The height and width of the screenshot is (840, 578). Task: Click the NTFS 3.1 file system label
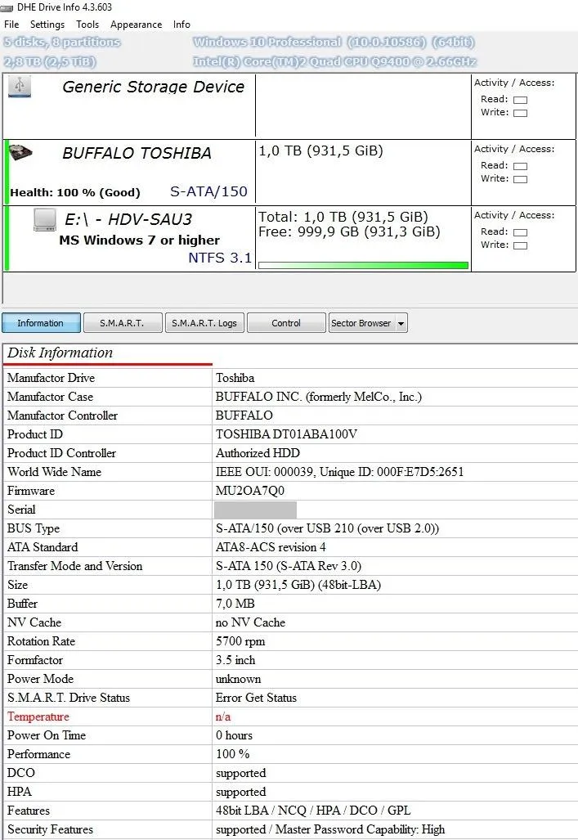click(220, 258)
